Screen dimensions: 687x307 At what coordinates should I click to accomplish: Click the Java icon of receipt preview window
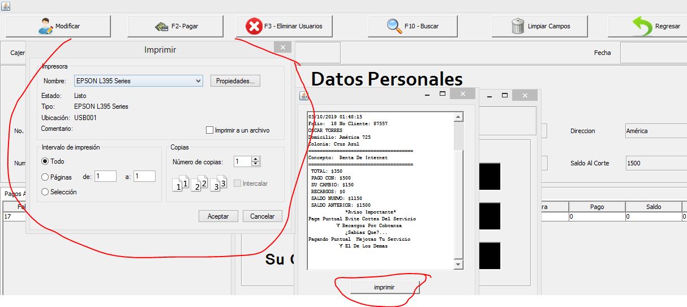[304, 95]
